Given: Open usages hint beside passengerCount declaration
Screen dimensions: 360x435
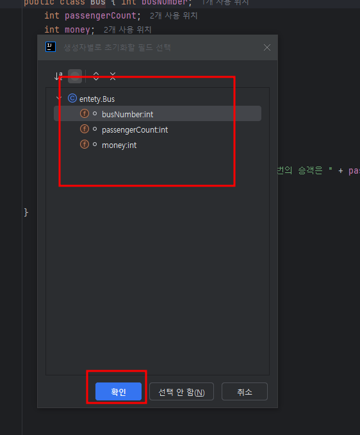Looking at the screenshot, I should pyautogui.click(x=174, y=16).
